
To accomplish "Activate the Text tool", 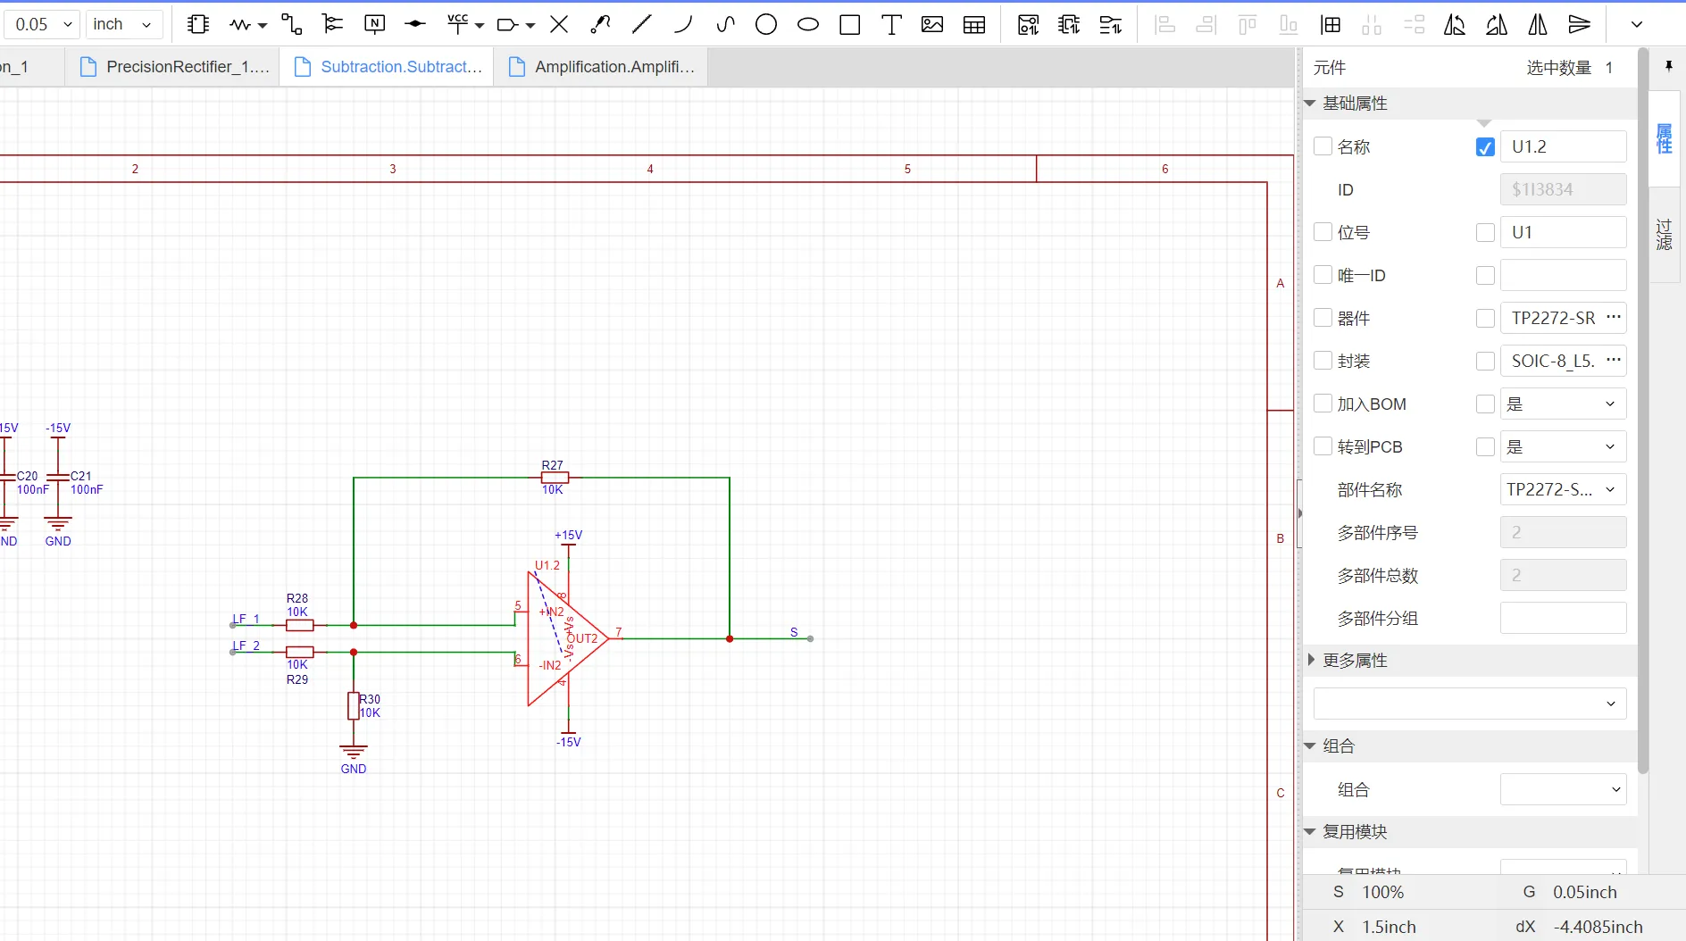I will point(891,25).
